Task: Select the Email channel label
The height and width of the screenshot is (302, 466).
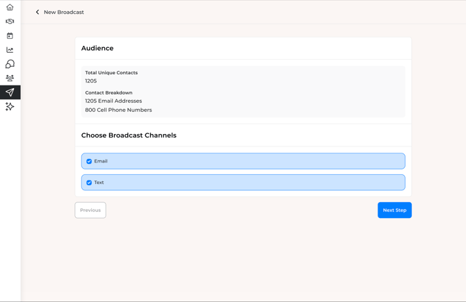Action: click(x=101, y=161)
